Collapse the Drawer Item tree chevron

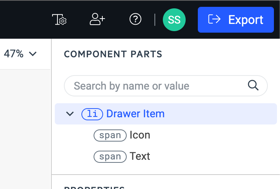pos(70,113)
